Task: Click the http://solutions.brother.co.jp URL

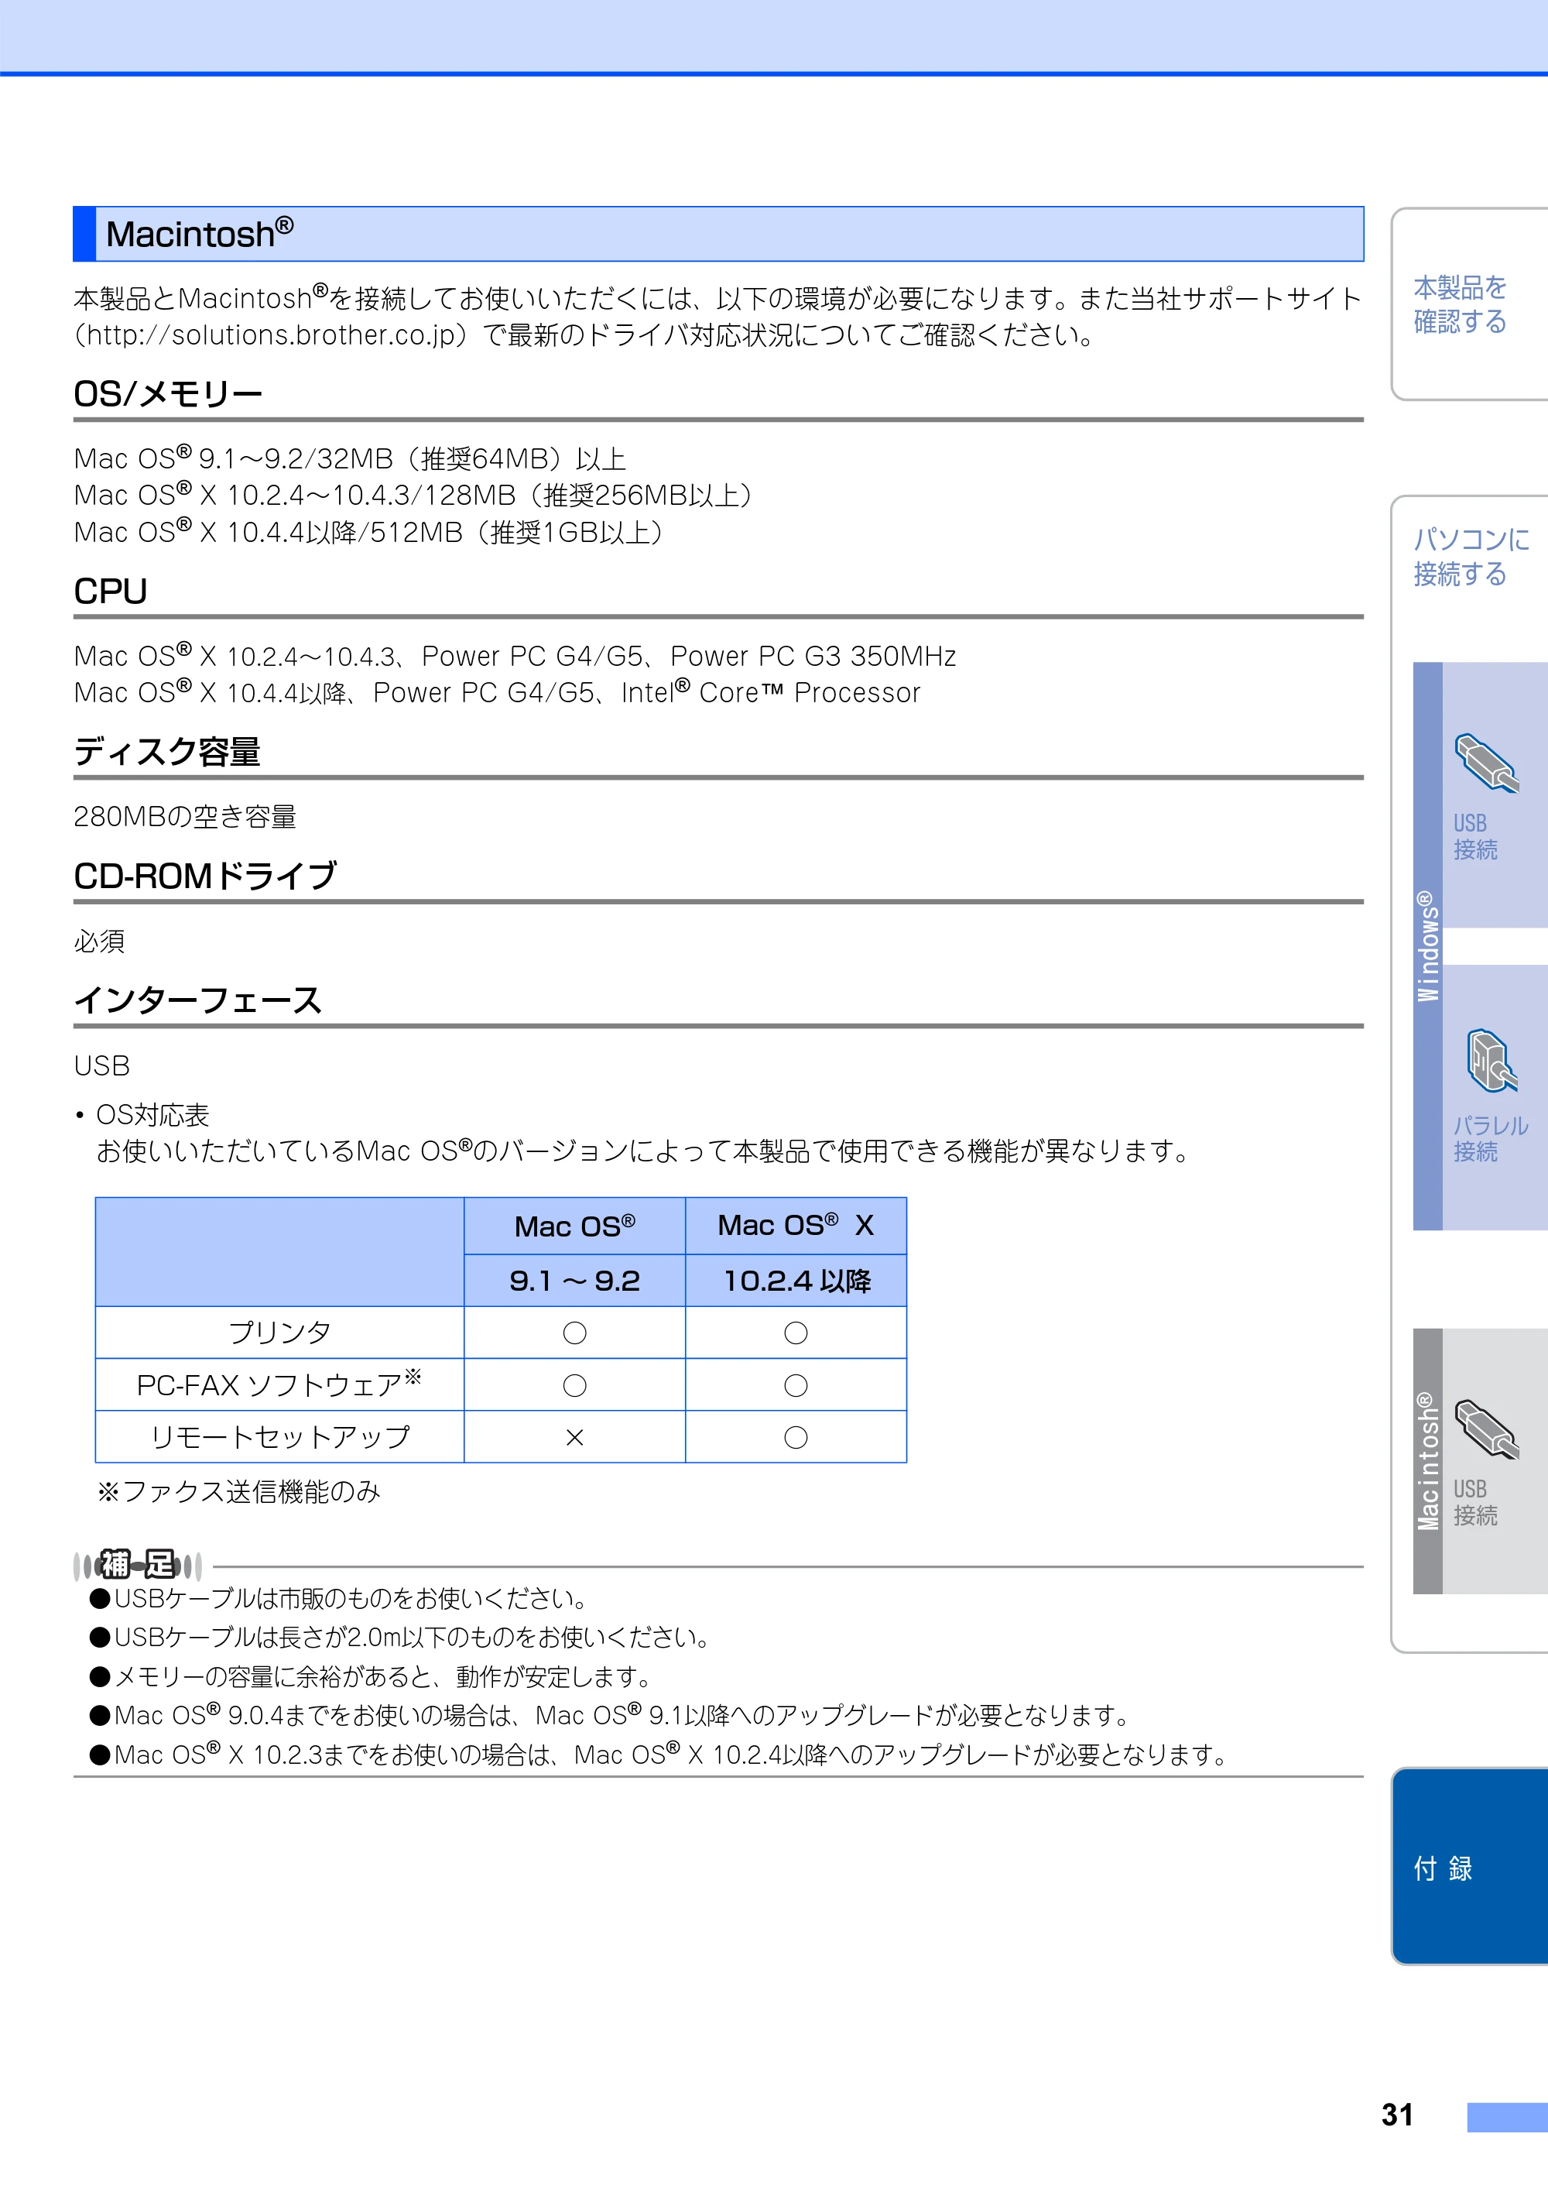Action: click(x=271, y=335)
